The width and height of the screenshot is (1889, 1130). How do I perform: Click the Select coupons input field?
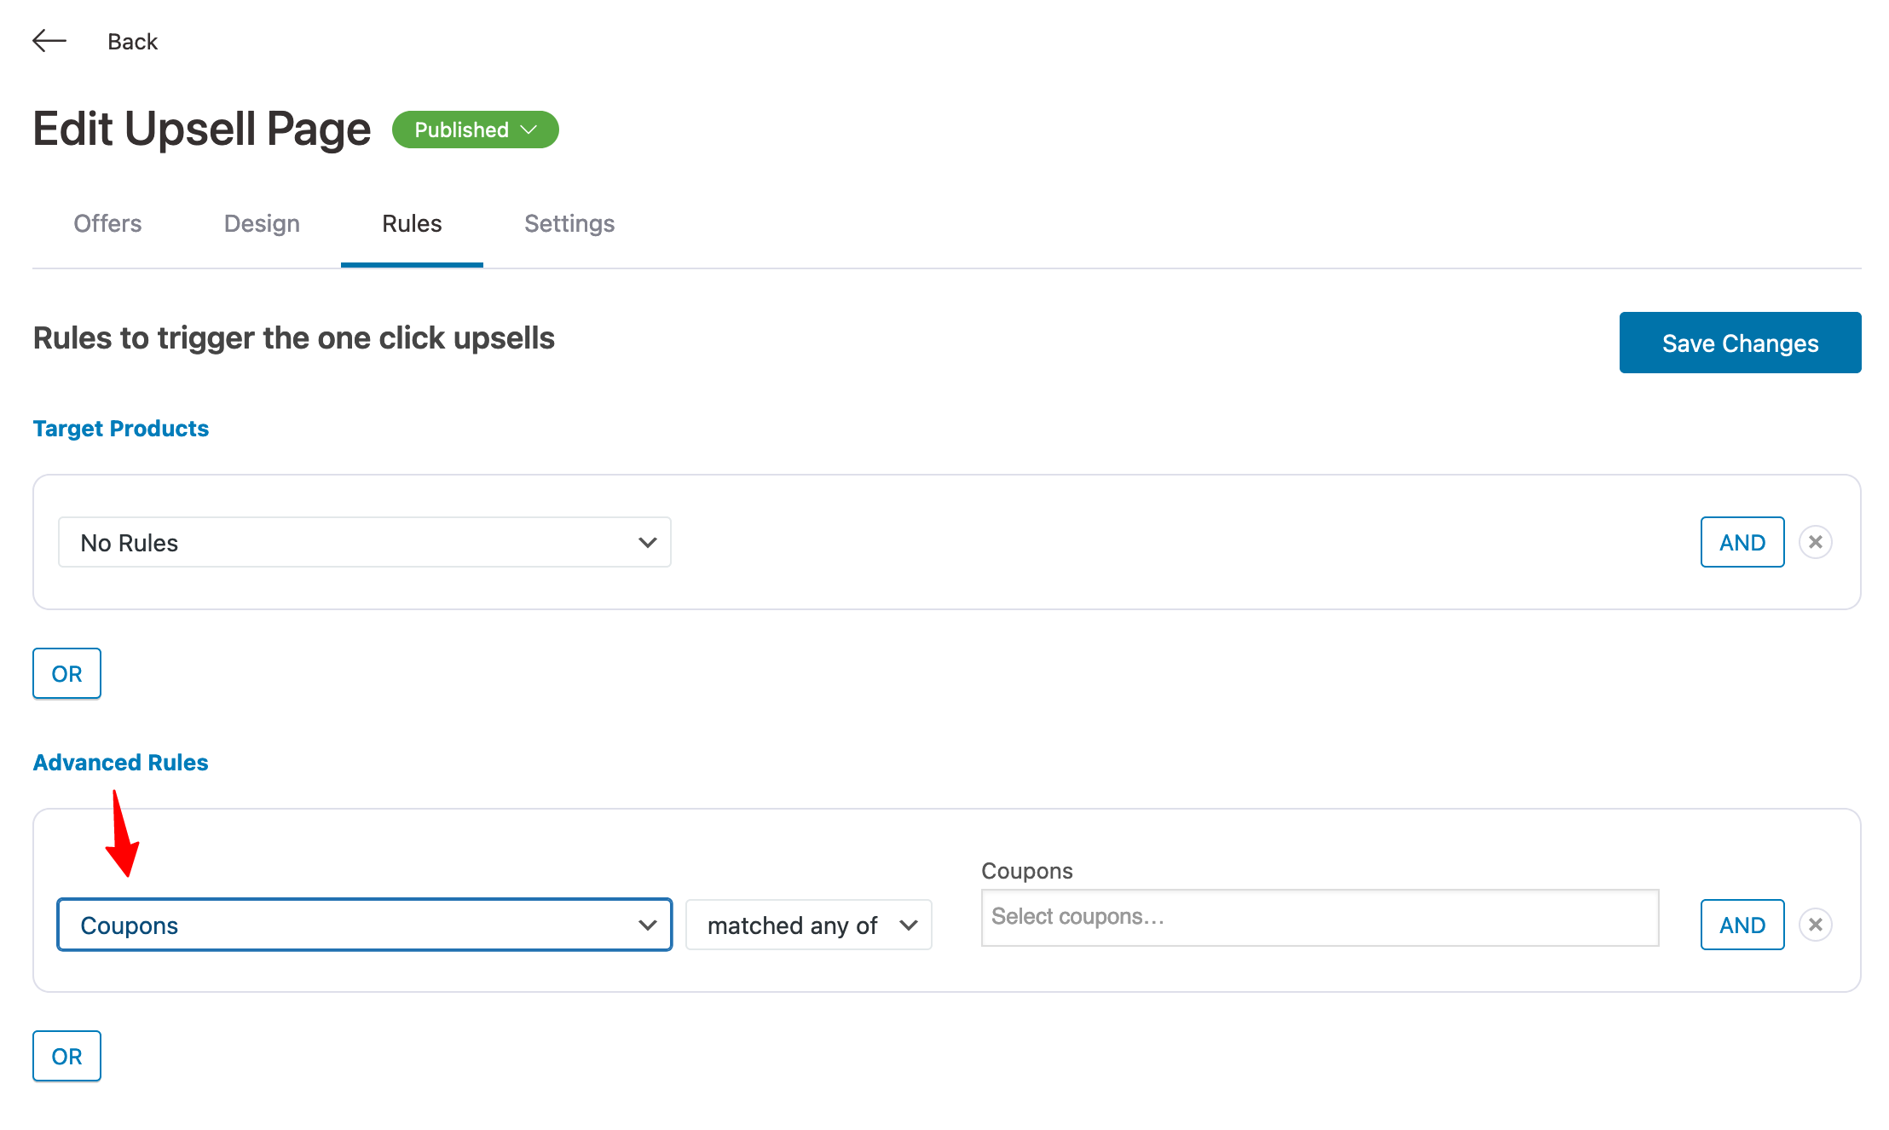click(x=1319, y=917)
